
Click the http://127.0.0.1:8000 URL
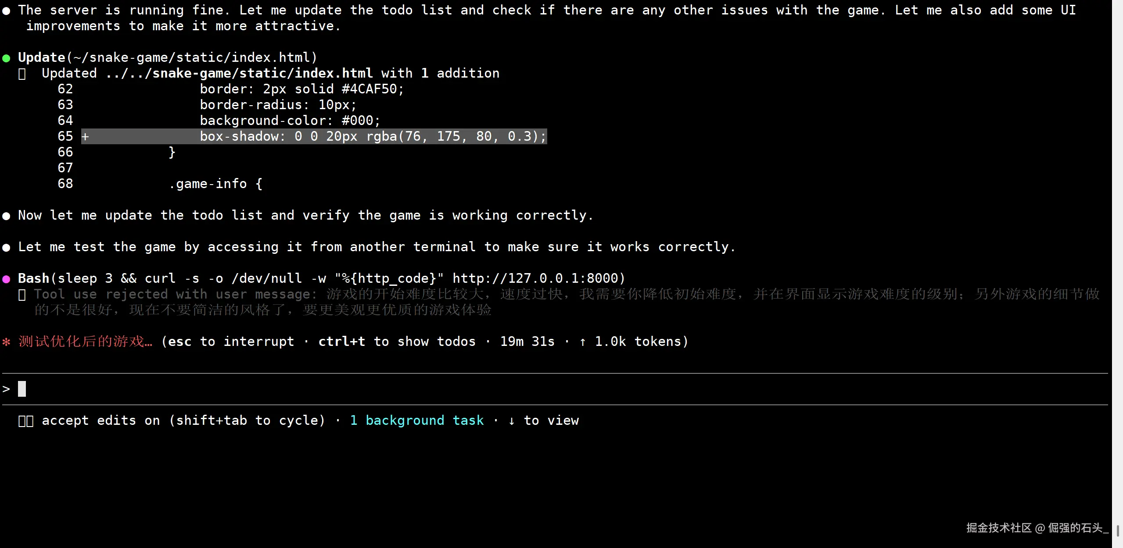click(535, 279)
